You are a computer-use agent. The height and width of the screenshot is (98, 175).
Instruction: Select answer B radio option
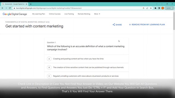[x=49, y=68]
